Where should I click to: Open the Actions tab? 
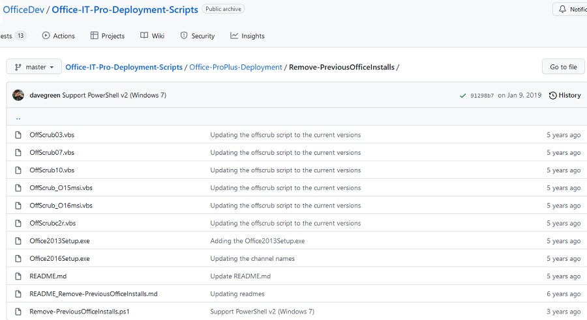coord(59,36)
